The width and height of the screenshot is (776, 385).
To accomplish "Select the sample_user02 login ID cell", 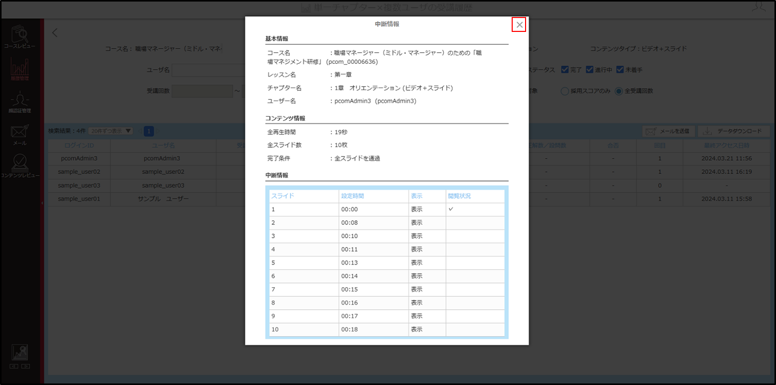I will coord(79,172).
